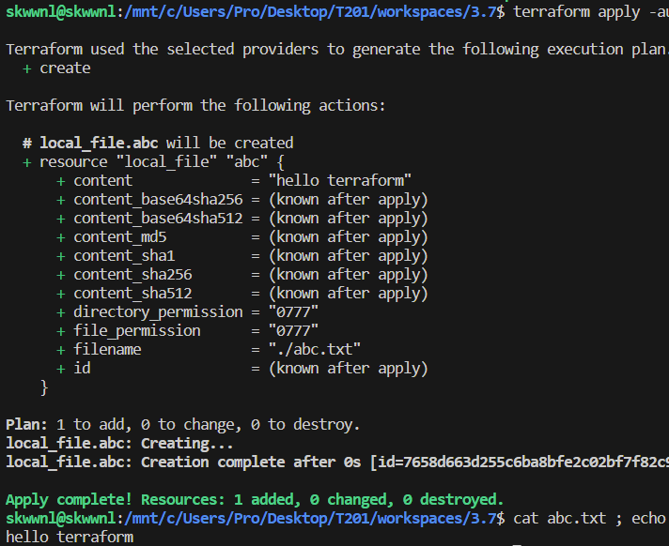The width and height of the screenshot is (669, 546).
Task: Click the 'cat abc.txt ; echo' command
Action: pyautogui.click(x=589, y=518)
